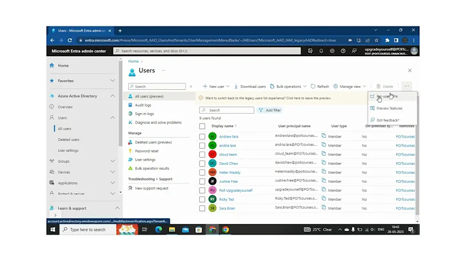Viewport: 466px width, 261px height.
Task: Click the Refresh button
Action: [x=320, y=87]
